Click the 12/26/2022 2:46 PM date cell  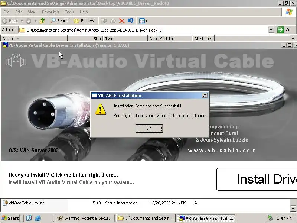[x=168, y=203]
